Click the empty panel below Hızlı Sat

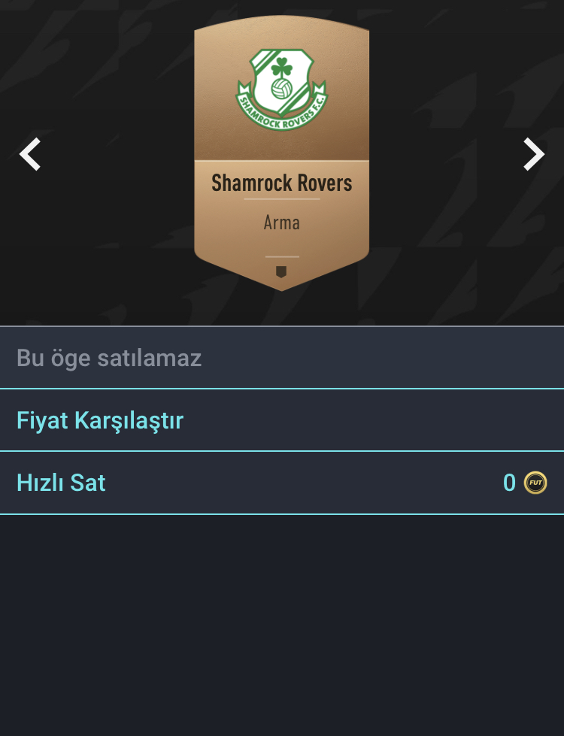[x=282, y=625]
